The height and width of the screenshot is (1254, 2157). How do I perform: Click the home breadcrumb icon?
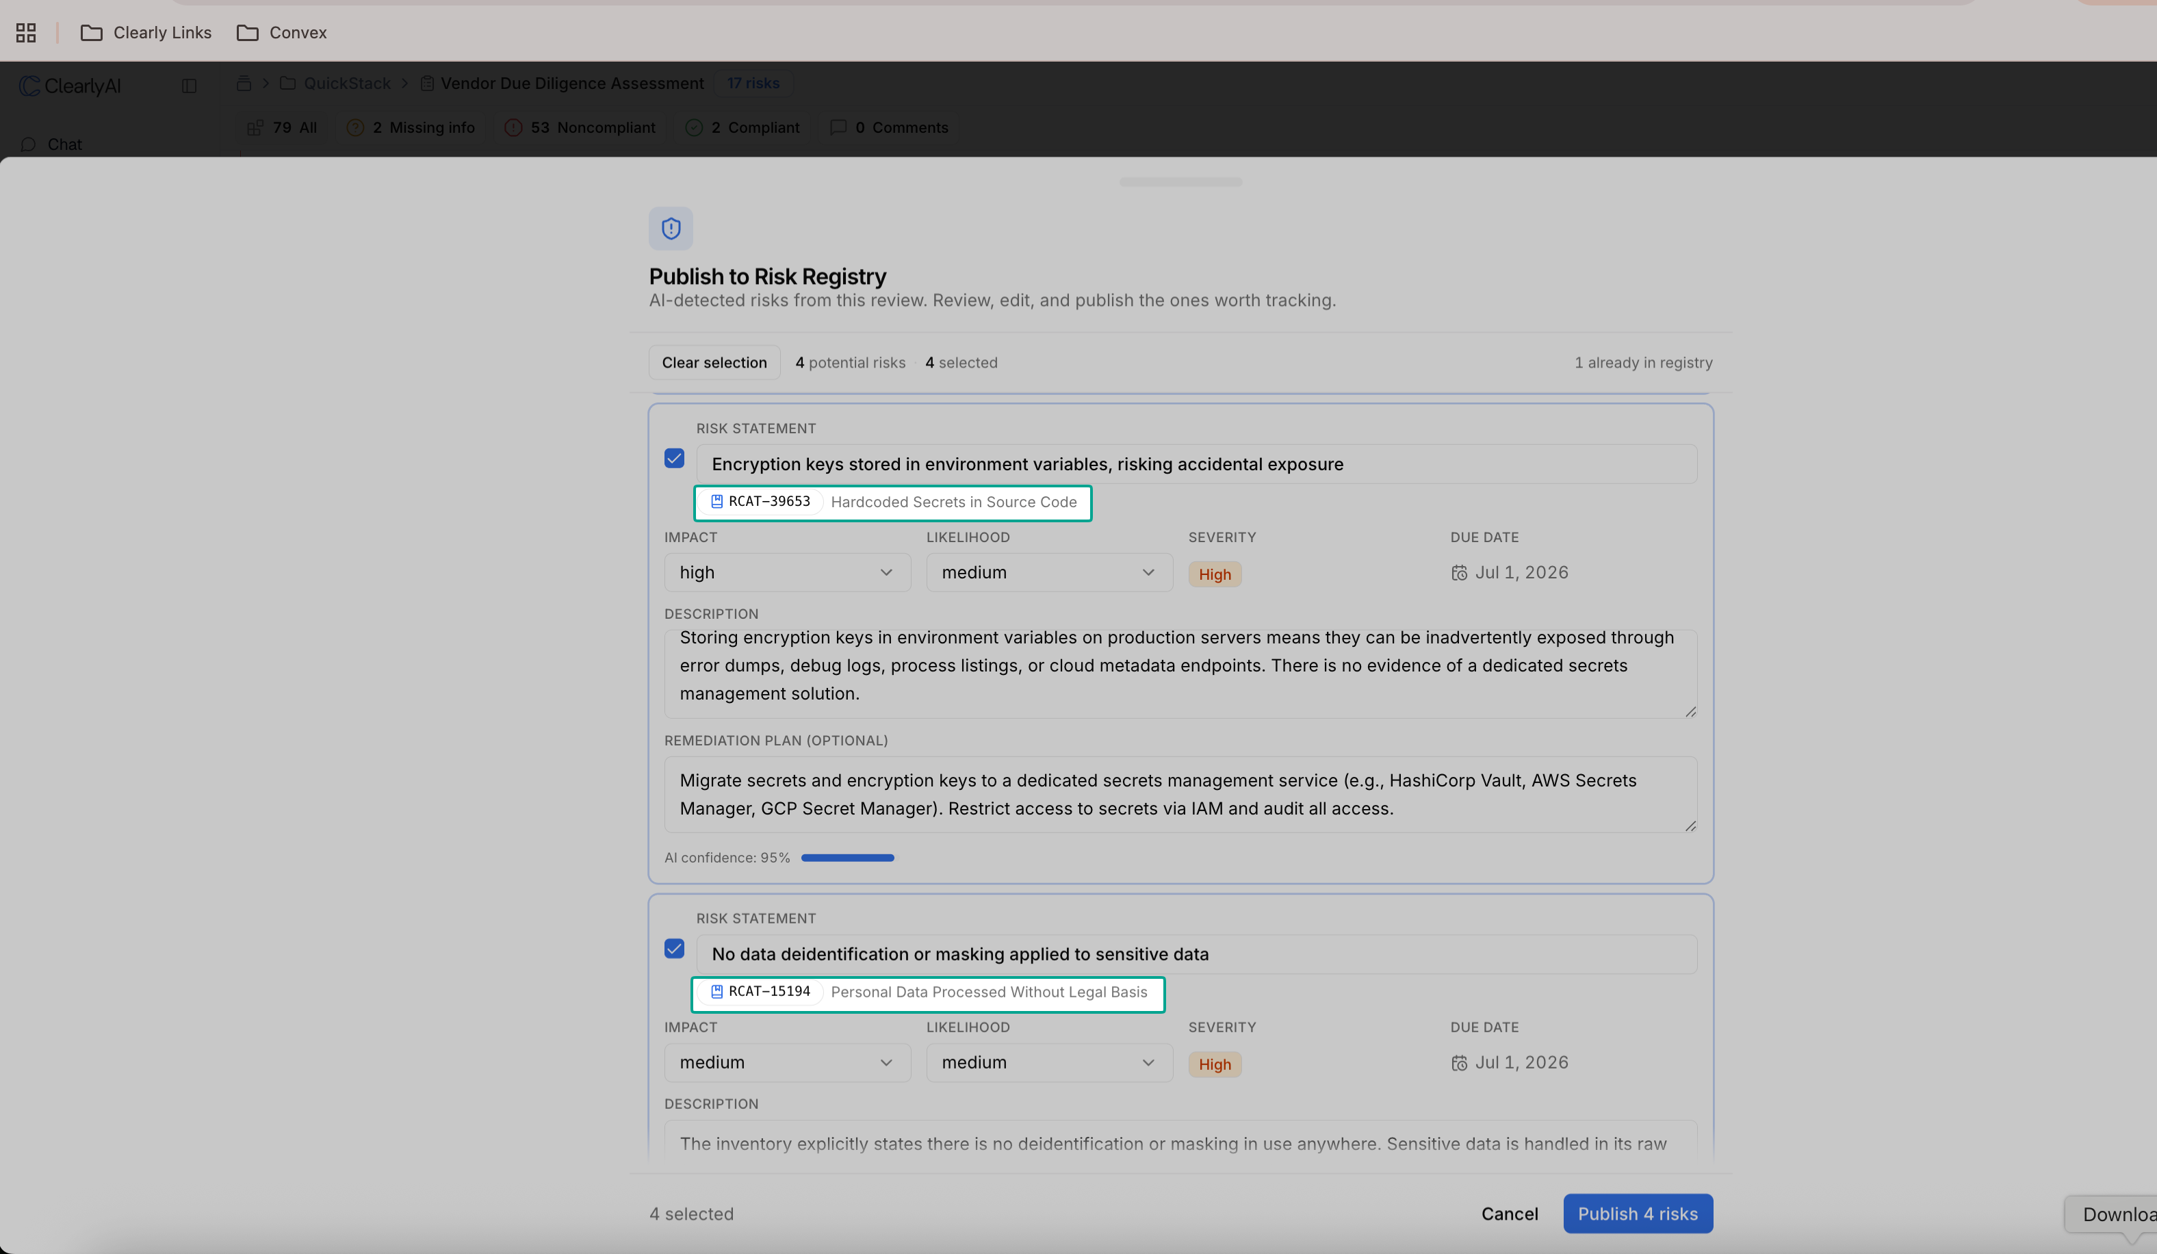244,83
